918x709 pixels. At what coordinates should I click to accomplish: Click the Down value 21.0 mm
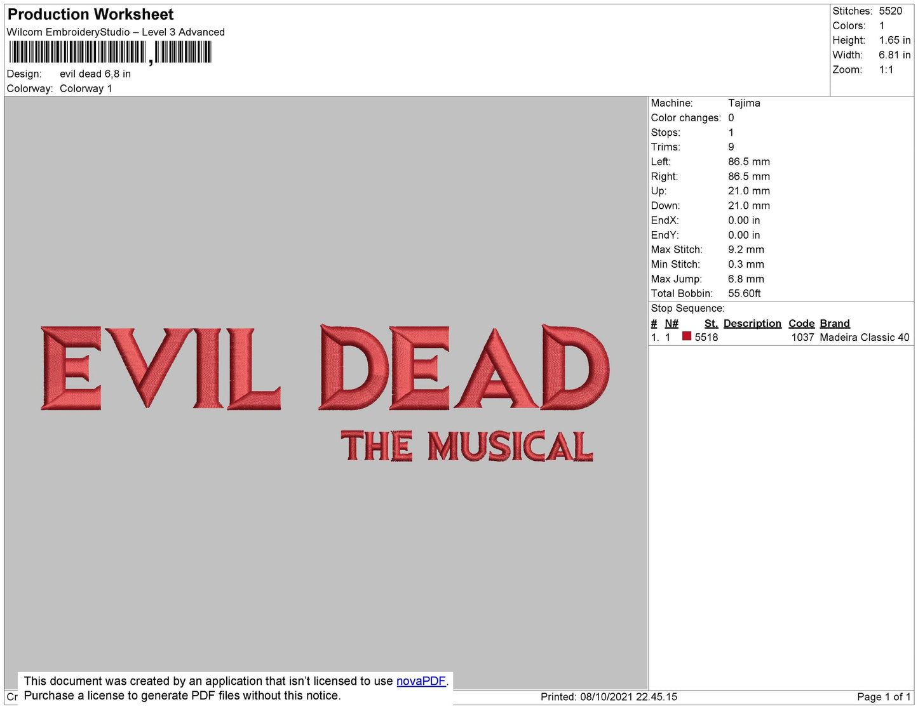coord(749,206)
